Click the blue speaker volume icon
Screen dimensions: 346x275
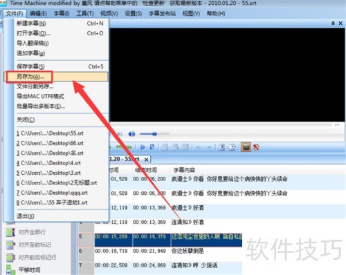point(131,134)
